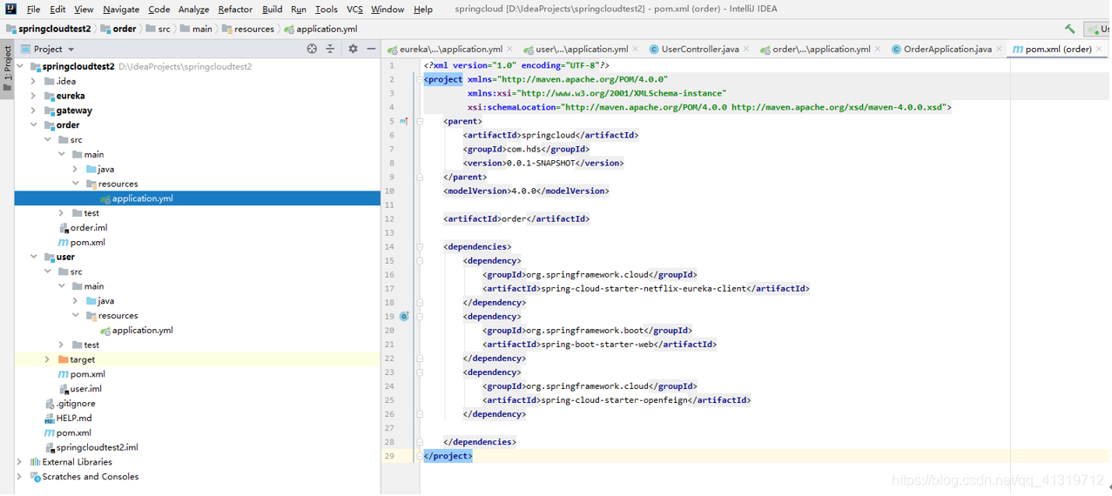Click line number 12 in the gutter
The height and width of the screenshot is (496, 1112).
pos(389,219)
